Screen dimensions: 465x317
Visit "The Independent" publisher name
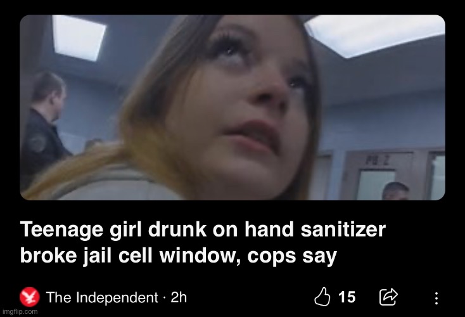[x=102, y=297]
